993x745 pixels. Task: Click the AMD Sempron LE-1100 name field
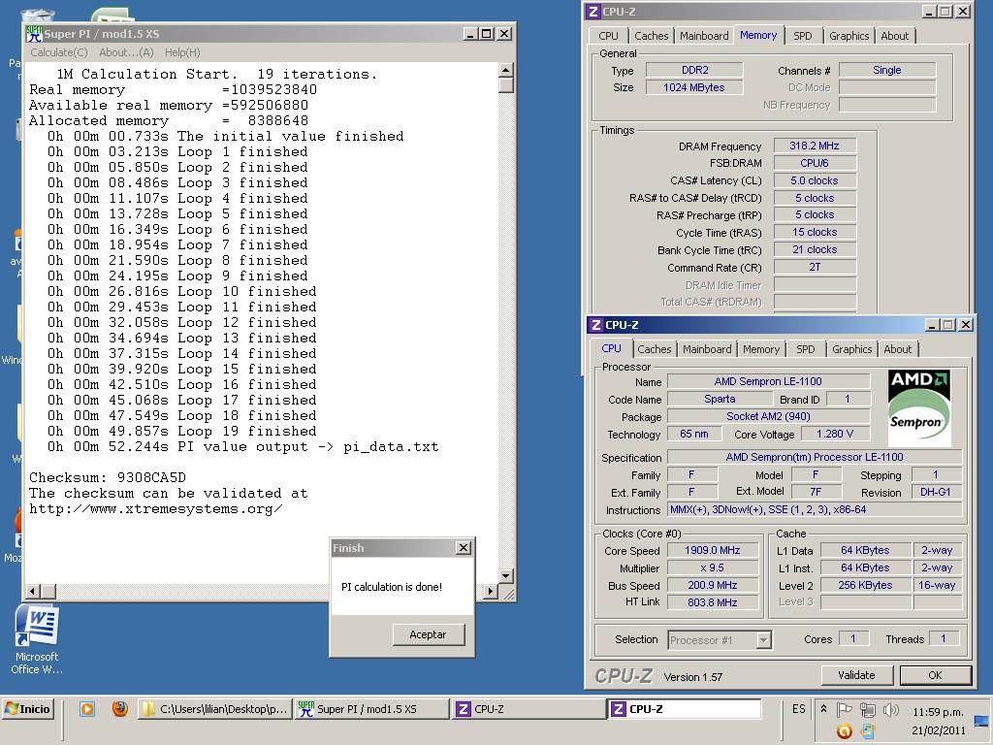tap(768, 381)
